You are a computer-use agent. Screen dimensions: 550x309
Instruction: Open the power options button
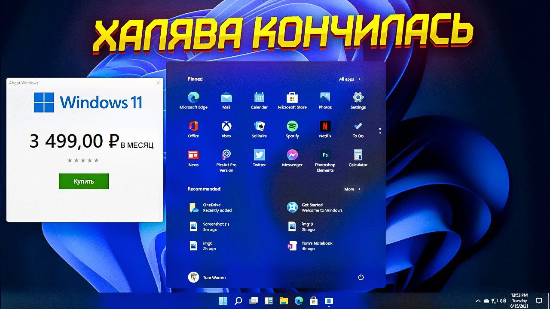pos(361,277)
